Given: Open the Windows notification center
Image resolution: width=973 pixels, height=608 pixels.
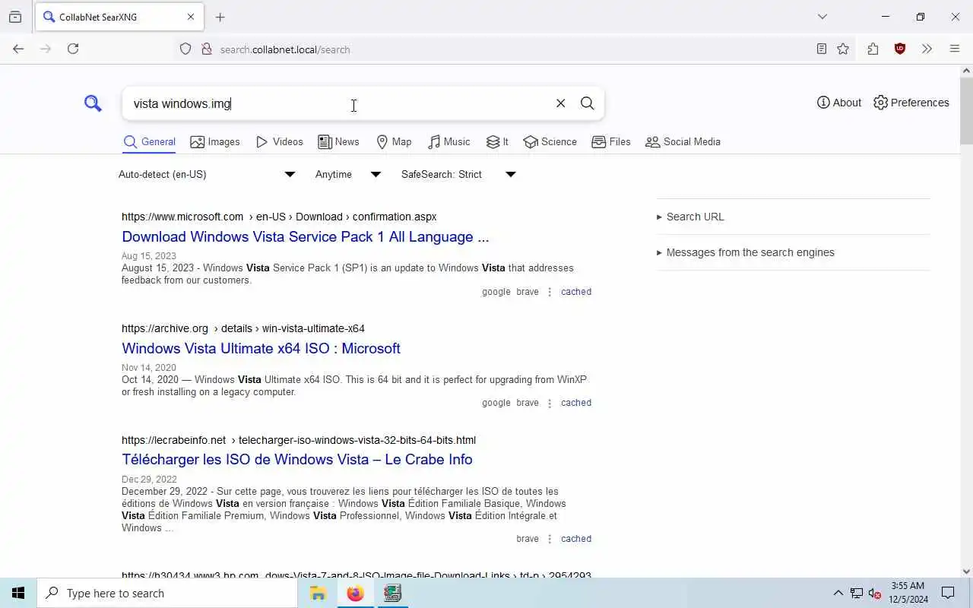Looking at the screenshot, I should [x=948, y=593].
